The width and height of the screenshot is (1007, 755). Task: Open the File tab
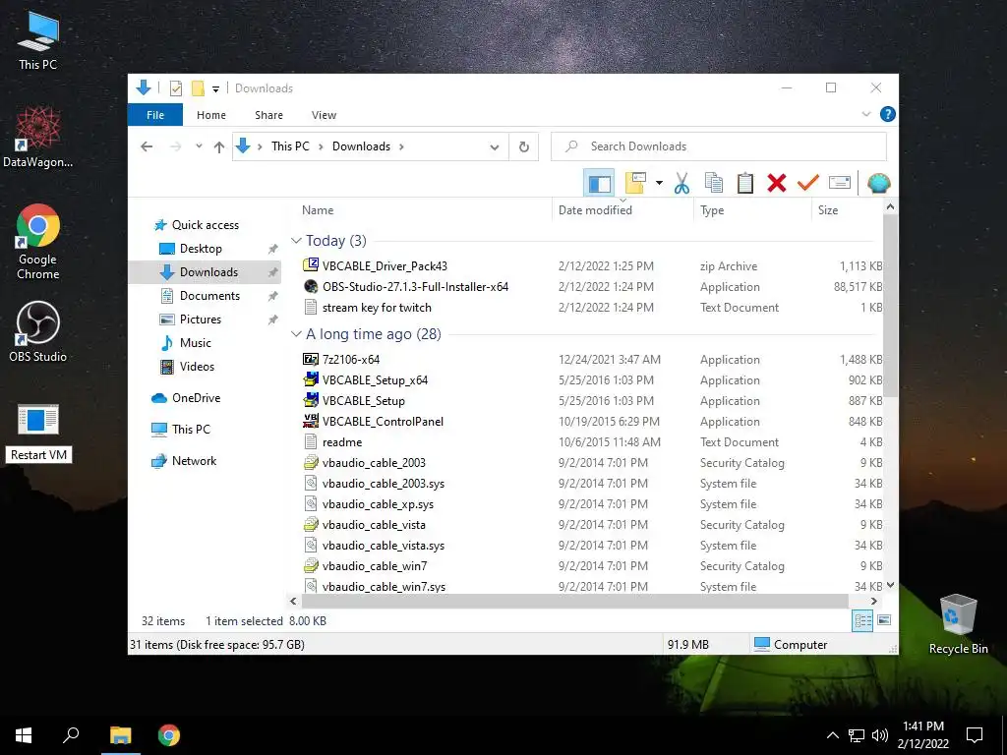click(155, 115)
